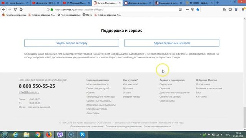Open File Explorer from taskbar
Image resolution: width=246 pixels, height=138 pixels.
coord(27,135)
